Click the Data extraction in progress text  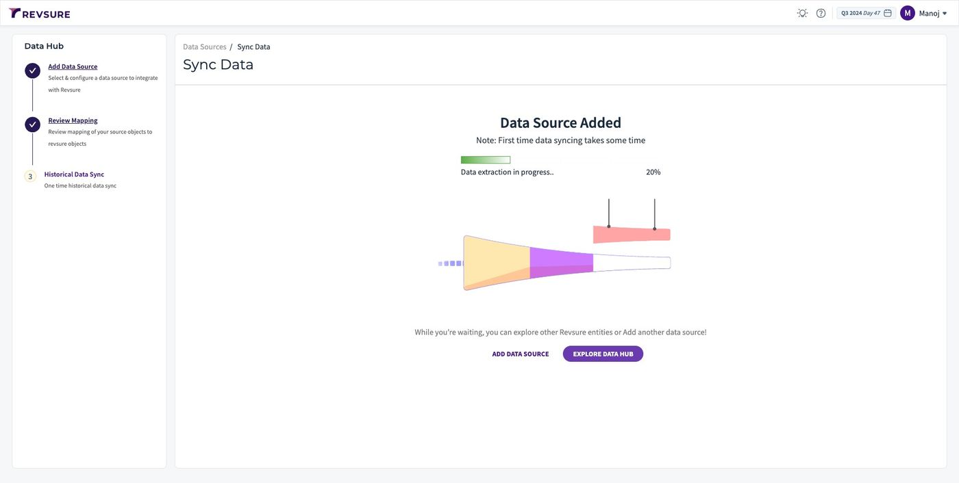(x=507, y=172)
